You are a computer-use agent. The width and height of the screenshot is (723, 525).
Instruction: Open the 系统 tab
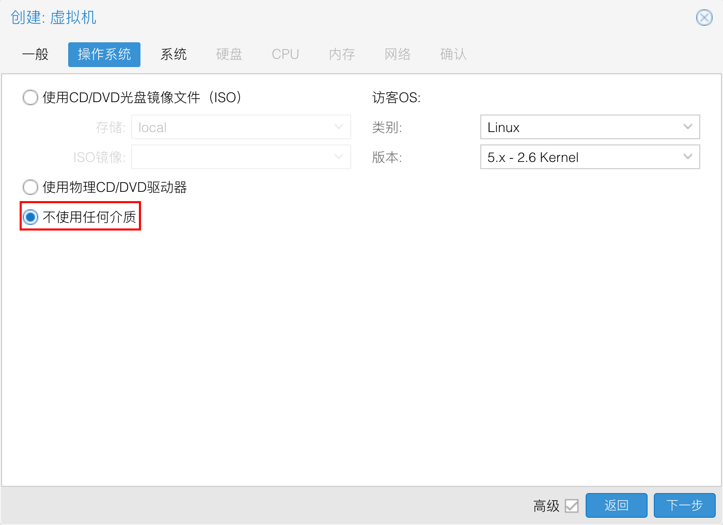pyautogui.click(x=174, y=54)
